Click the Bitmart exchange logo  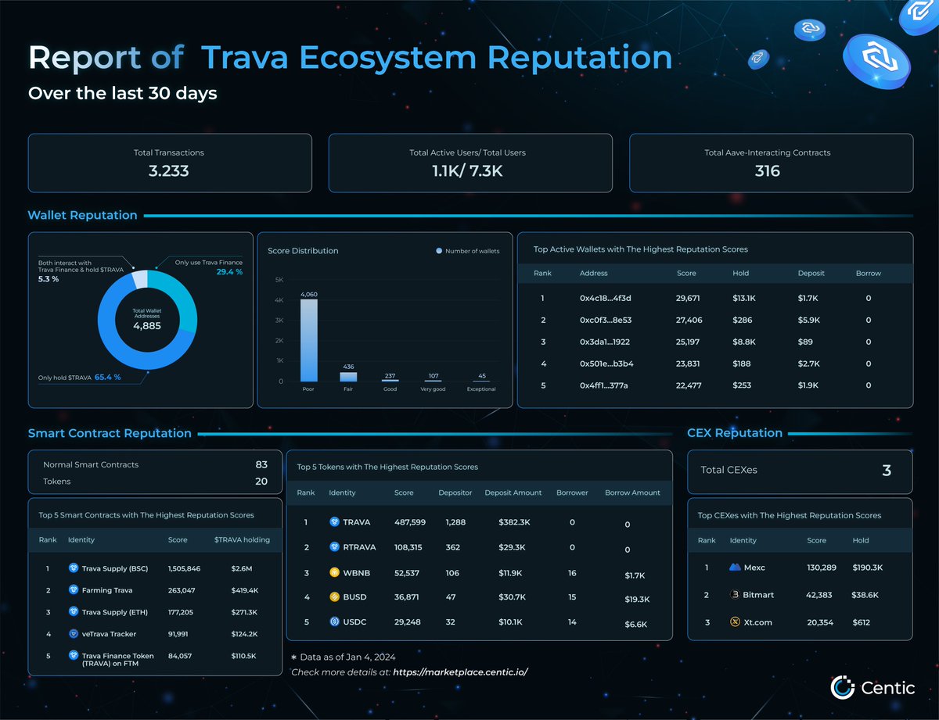735,595
